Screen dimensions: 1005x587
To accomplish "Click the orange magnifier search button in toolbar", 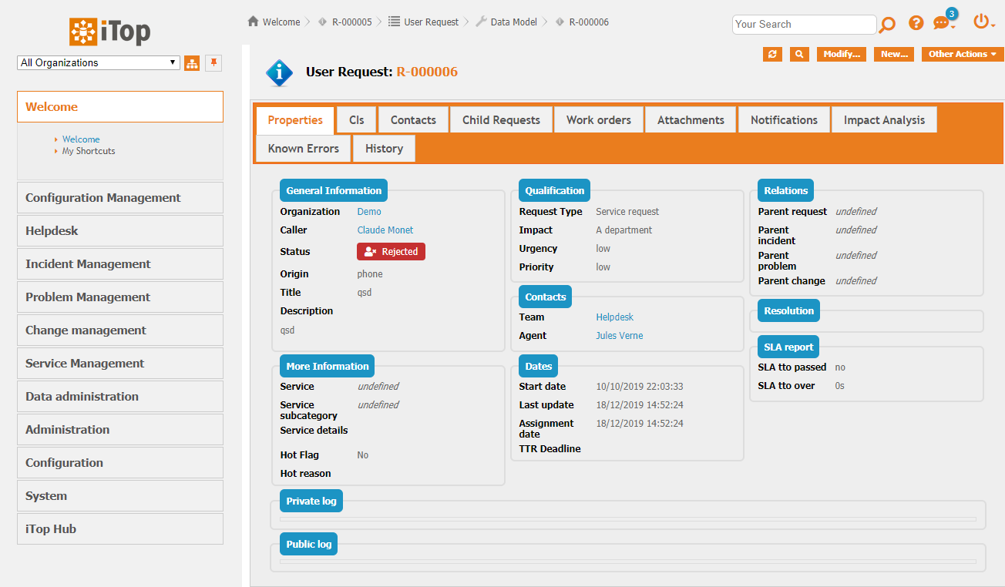I will (x=799, y=54).
